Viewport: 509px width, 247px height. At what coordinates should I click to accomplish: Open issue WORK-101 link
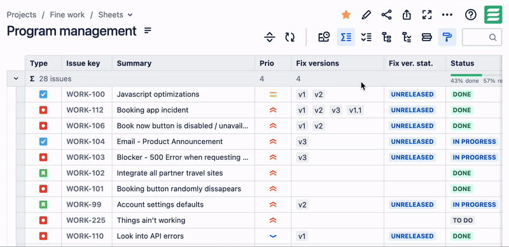tap(86, 189)
